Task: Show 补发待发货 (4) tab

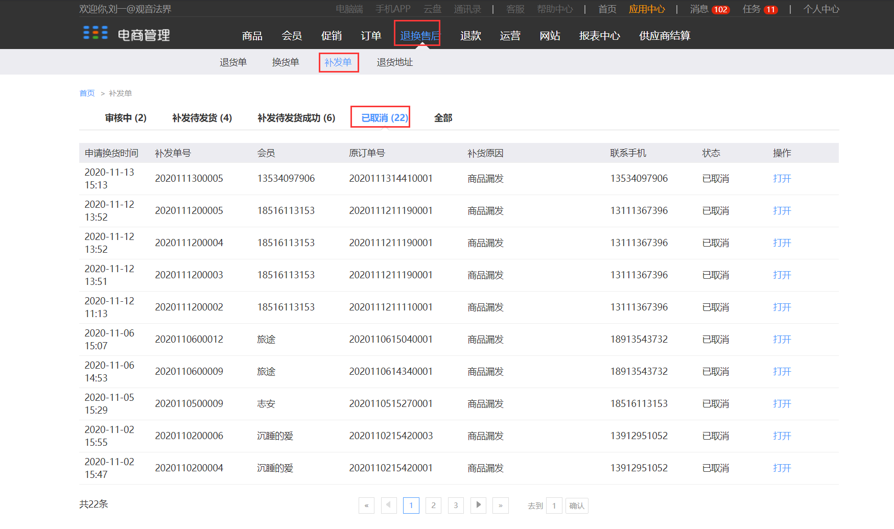Action: [202, 118]
